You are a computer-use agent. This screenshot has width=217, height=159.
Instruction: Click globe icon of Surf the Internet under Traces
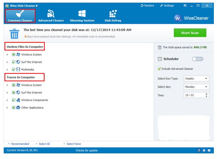coord(18,92)
